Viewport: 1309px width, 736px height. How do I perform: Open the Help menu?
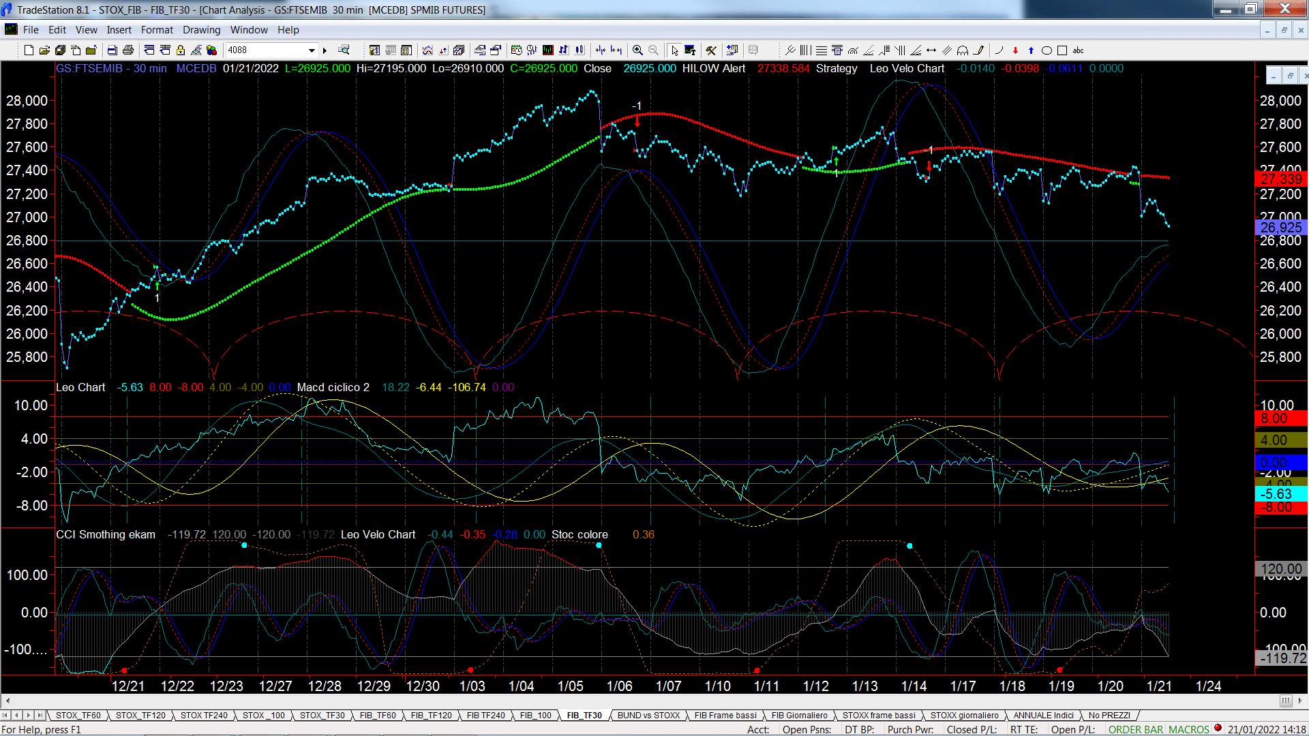click(x=288, y=30)
